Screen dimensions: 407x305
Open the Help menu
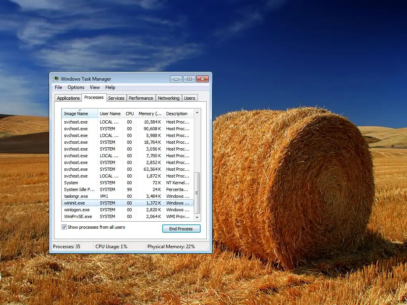click(110, 87)
